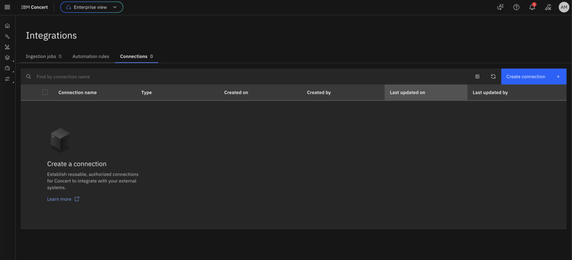Screen dimensions: 572x260
Task: Open the table column settings icon
Action: pos(477,76)
